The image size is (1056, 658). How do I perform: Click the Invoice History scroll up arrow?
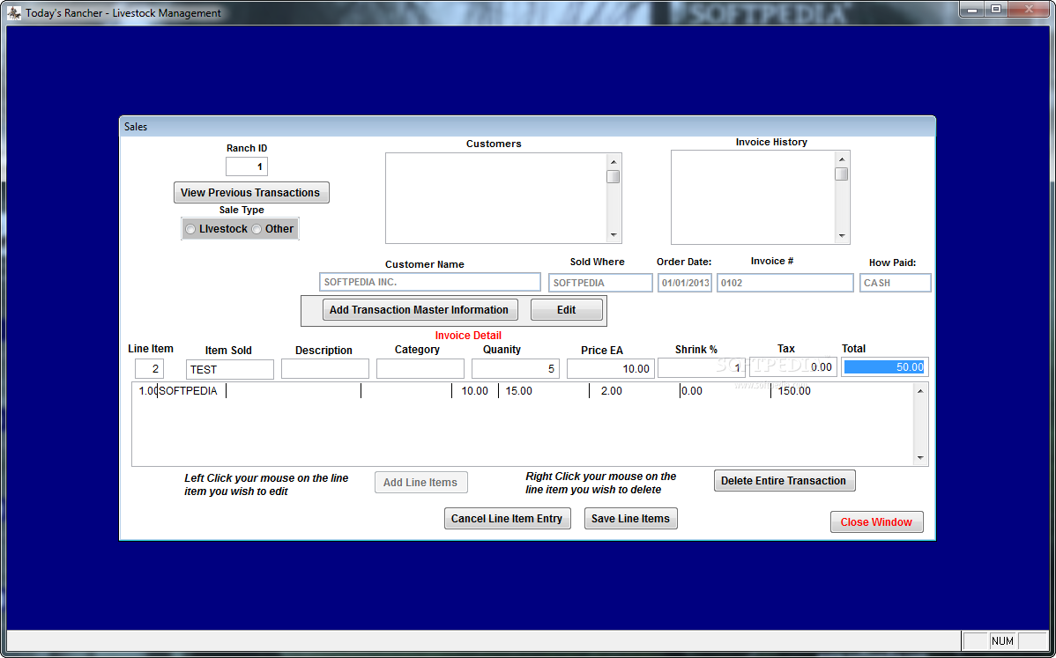tap(841, 159)
